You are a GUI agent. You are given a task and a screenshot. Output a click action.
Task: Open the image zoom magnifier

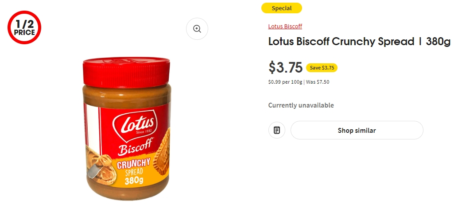click(x=197, y=29)
